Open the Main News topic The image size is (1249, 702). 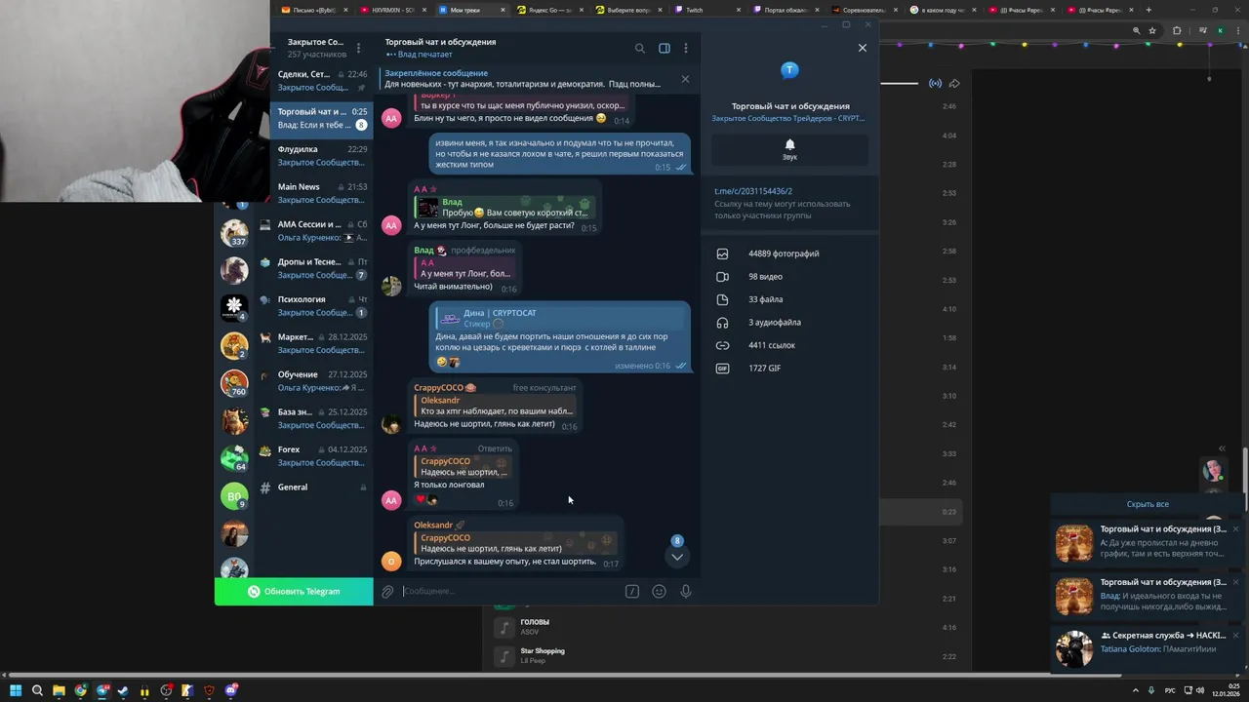321,193
